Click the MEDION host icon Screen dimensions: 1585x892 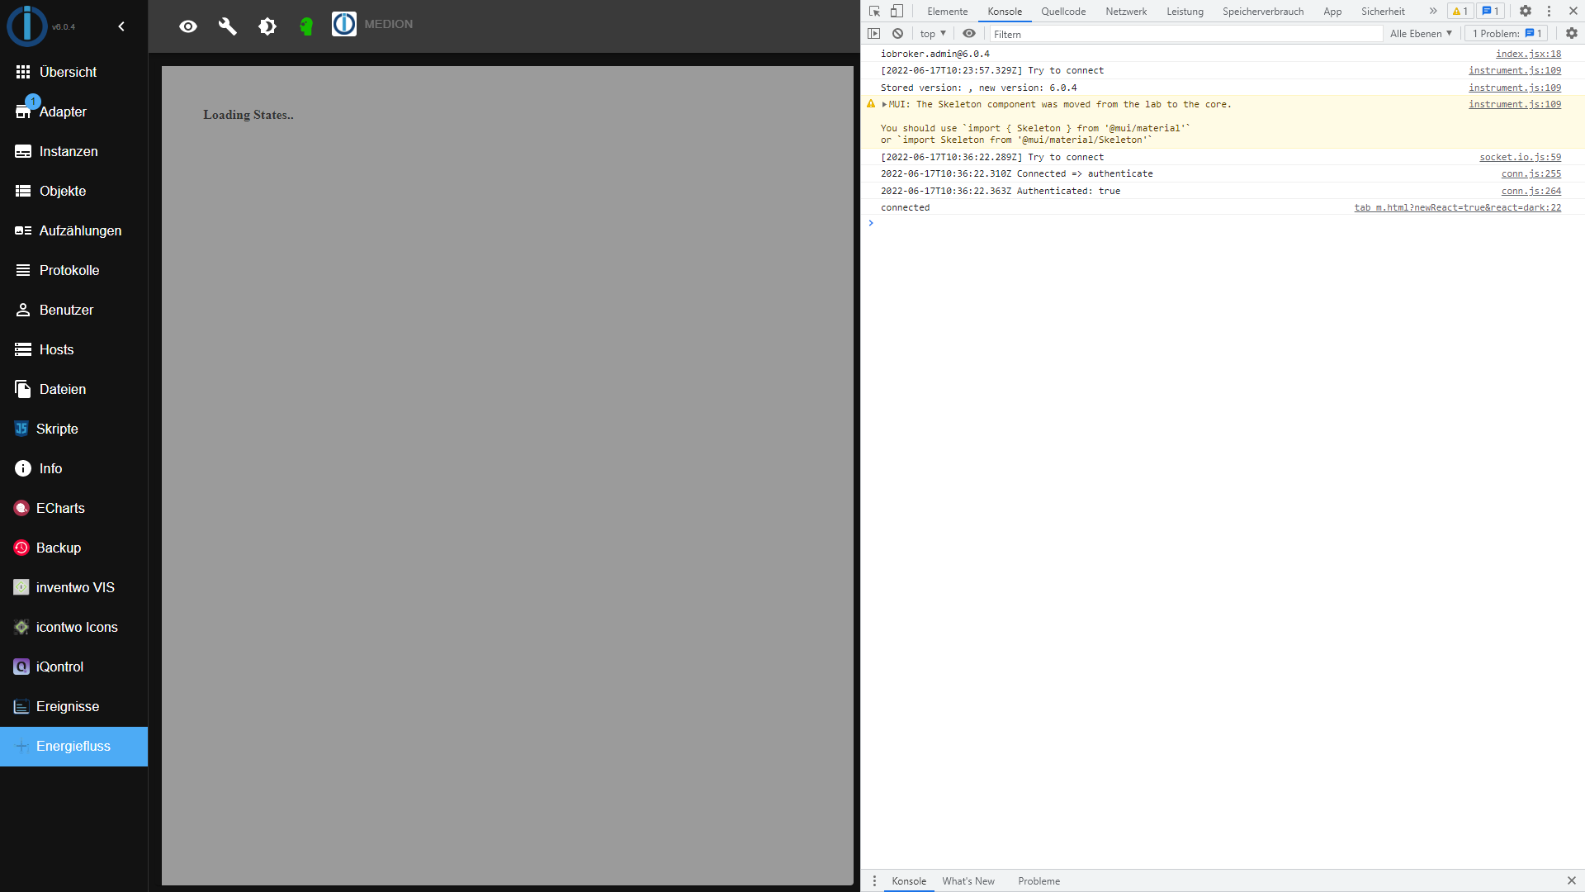344,24
